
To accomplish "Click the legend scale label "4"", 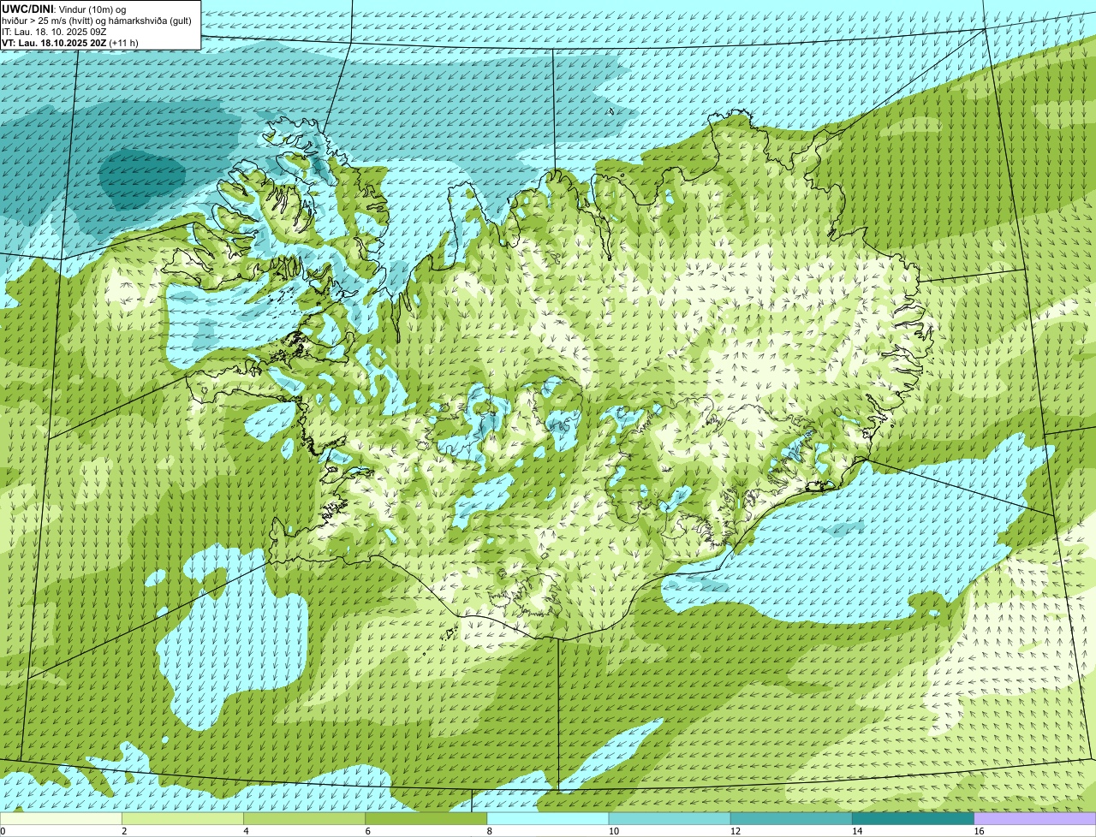I will click(x=246, y=831).
